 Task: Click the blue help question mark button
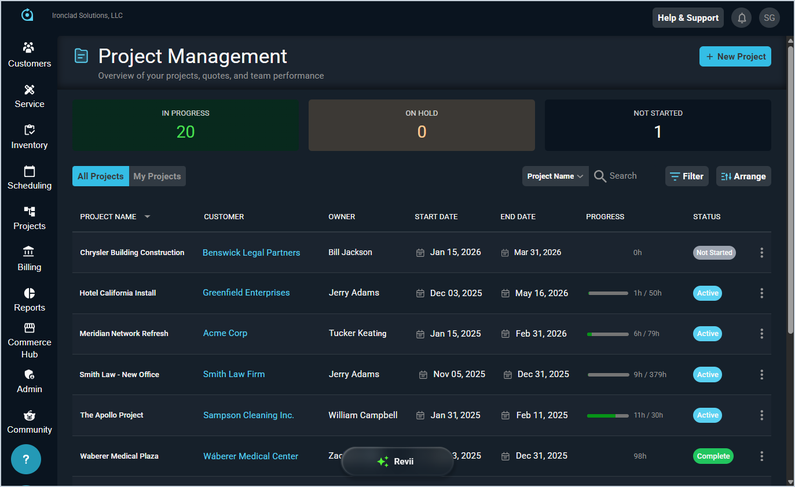26,459
